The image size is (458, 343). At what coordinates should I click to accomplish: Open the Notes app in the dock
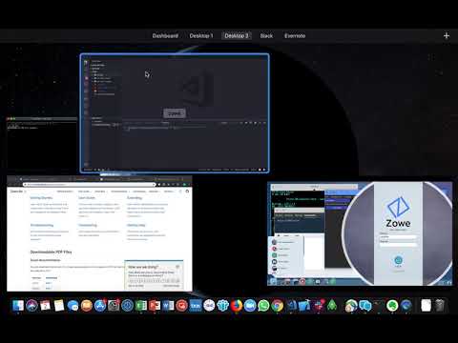(59, 306)
